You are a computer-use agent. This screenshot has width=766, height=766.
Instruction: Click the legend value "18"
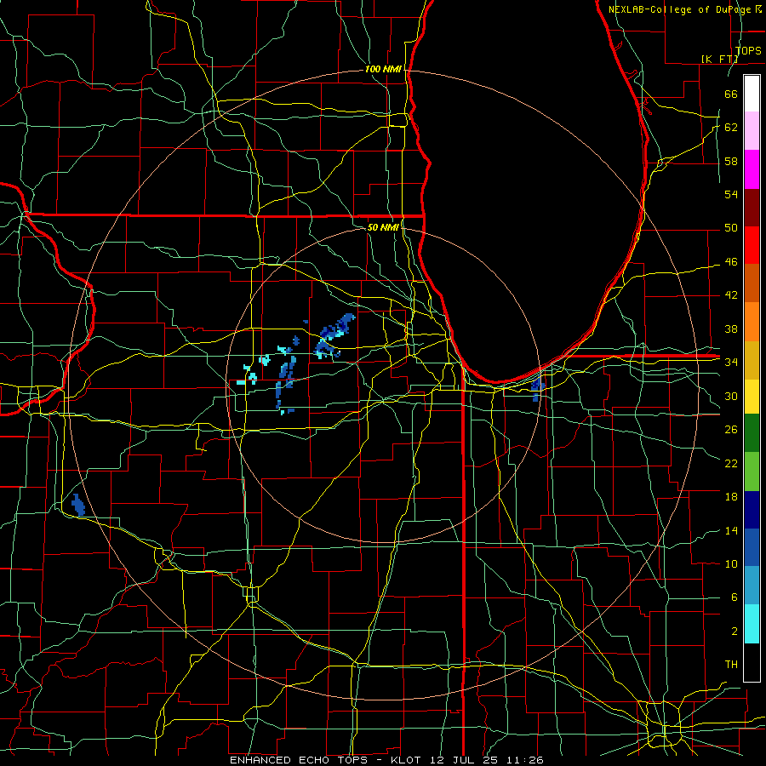click(731, 497)
